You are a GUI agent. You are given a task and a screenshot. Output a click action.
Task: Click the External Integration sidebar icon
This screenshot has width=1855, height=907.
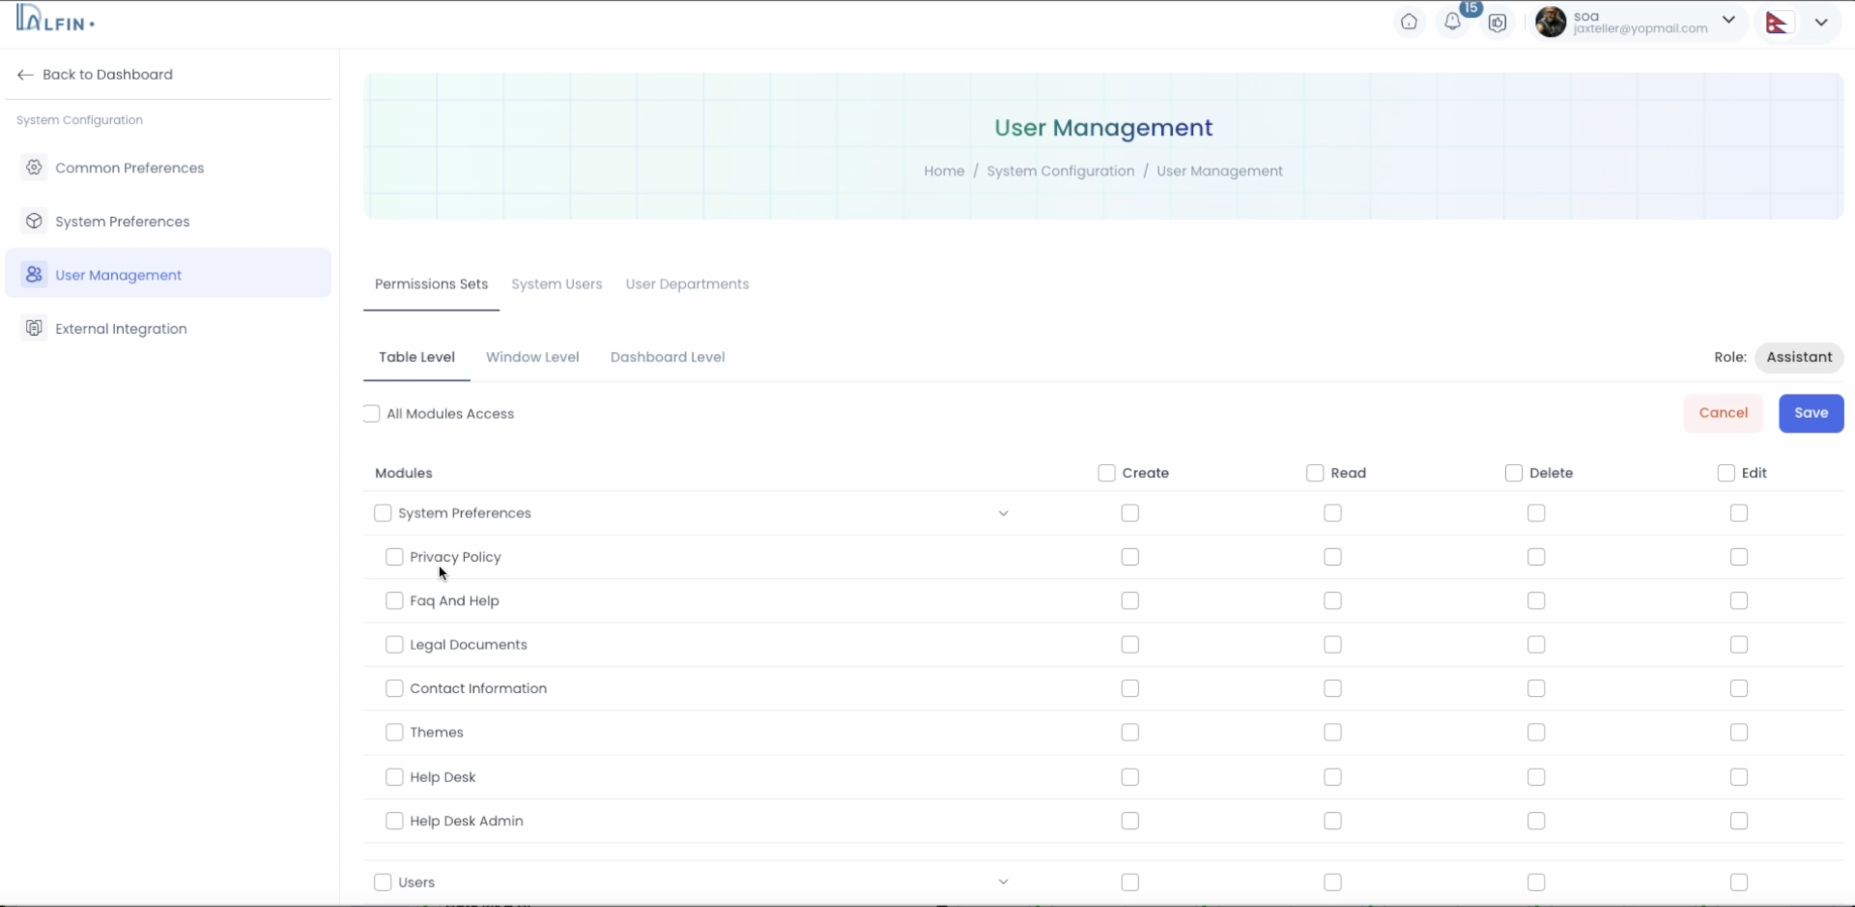coord(34,329)
